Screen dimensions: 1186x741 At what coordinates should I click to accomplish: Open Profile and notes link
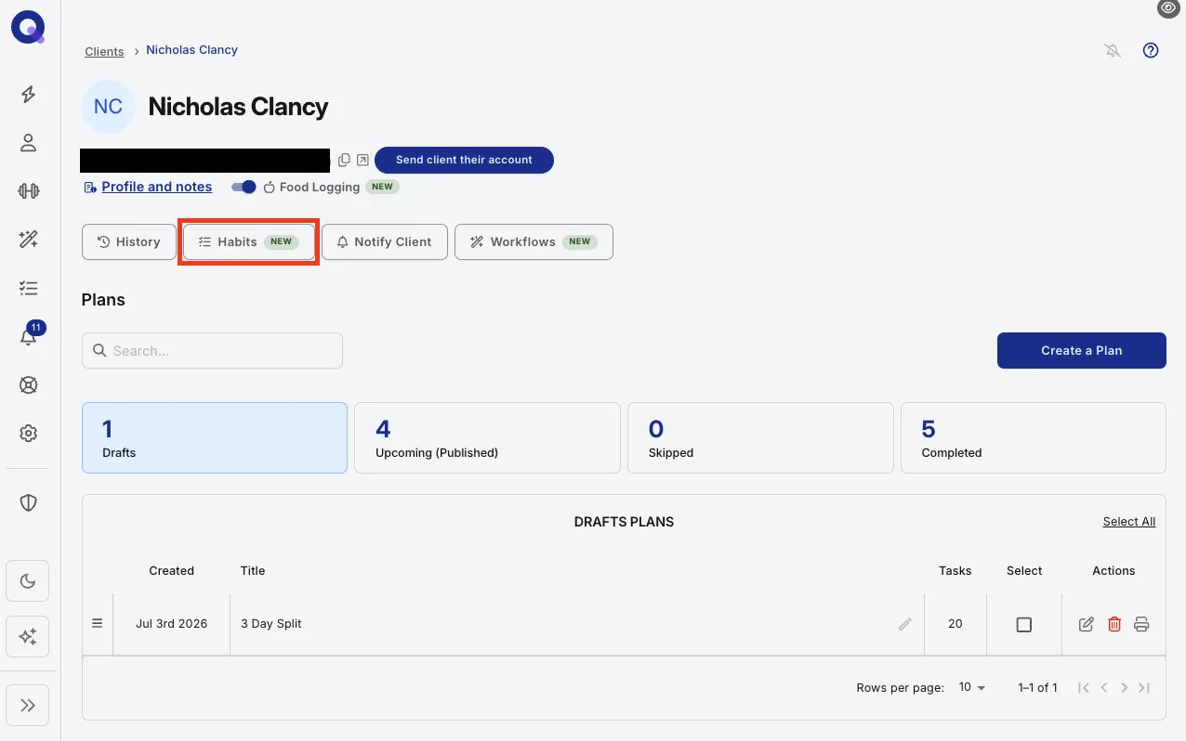[x=157, y=187]
